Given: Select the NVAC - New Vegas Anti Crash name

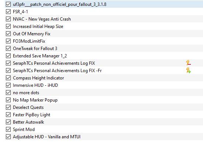Looking at the screenshot, I should tap(42, 19).
